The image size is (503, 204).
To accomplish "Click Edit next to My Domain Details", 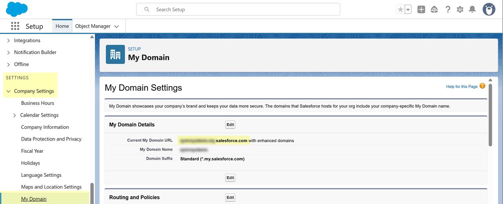I will point(230,124).
